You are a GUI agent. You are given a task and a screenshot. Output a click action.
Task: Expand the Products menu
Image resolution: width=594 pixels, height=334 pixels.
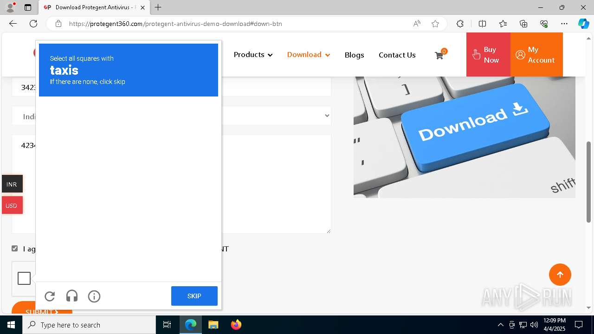[253, 55]
